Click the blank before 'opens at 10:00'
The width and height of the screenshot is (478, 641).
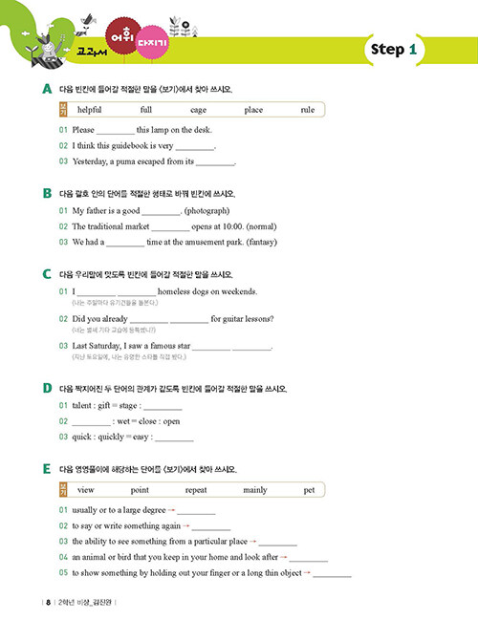pyautogui.click(x=171, y=227)
